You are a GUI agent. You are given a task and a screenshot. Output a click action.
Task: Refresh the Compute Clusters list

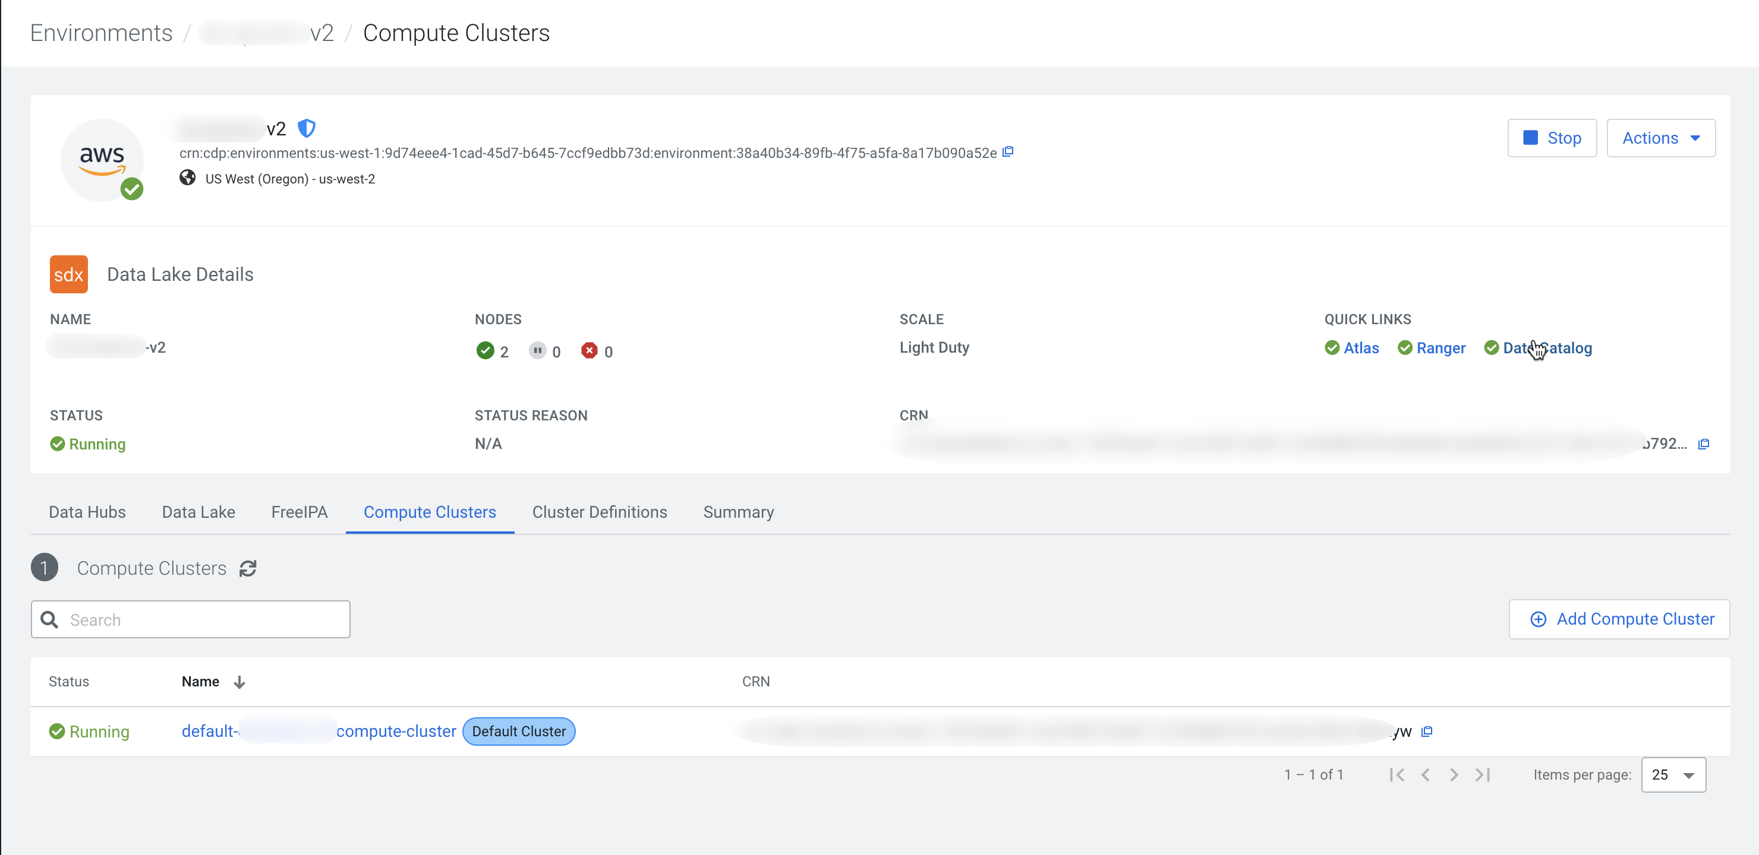tap(248, 568)
